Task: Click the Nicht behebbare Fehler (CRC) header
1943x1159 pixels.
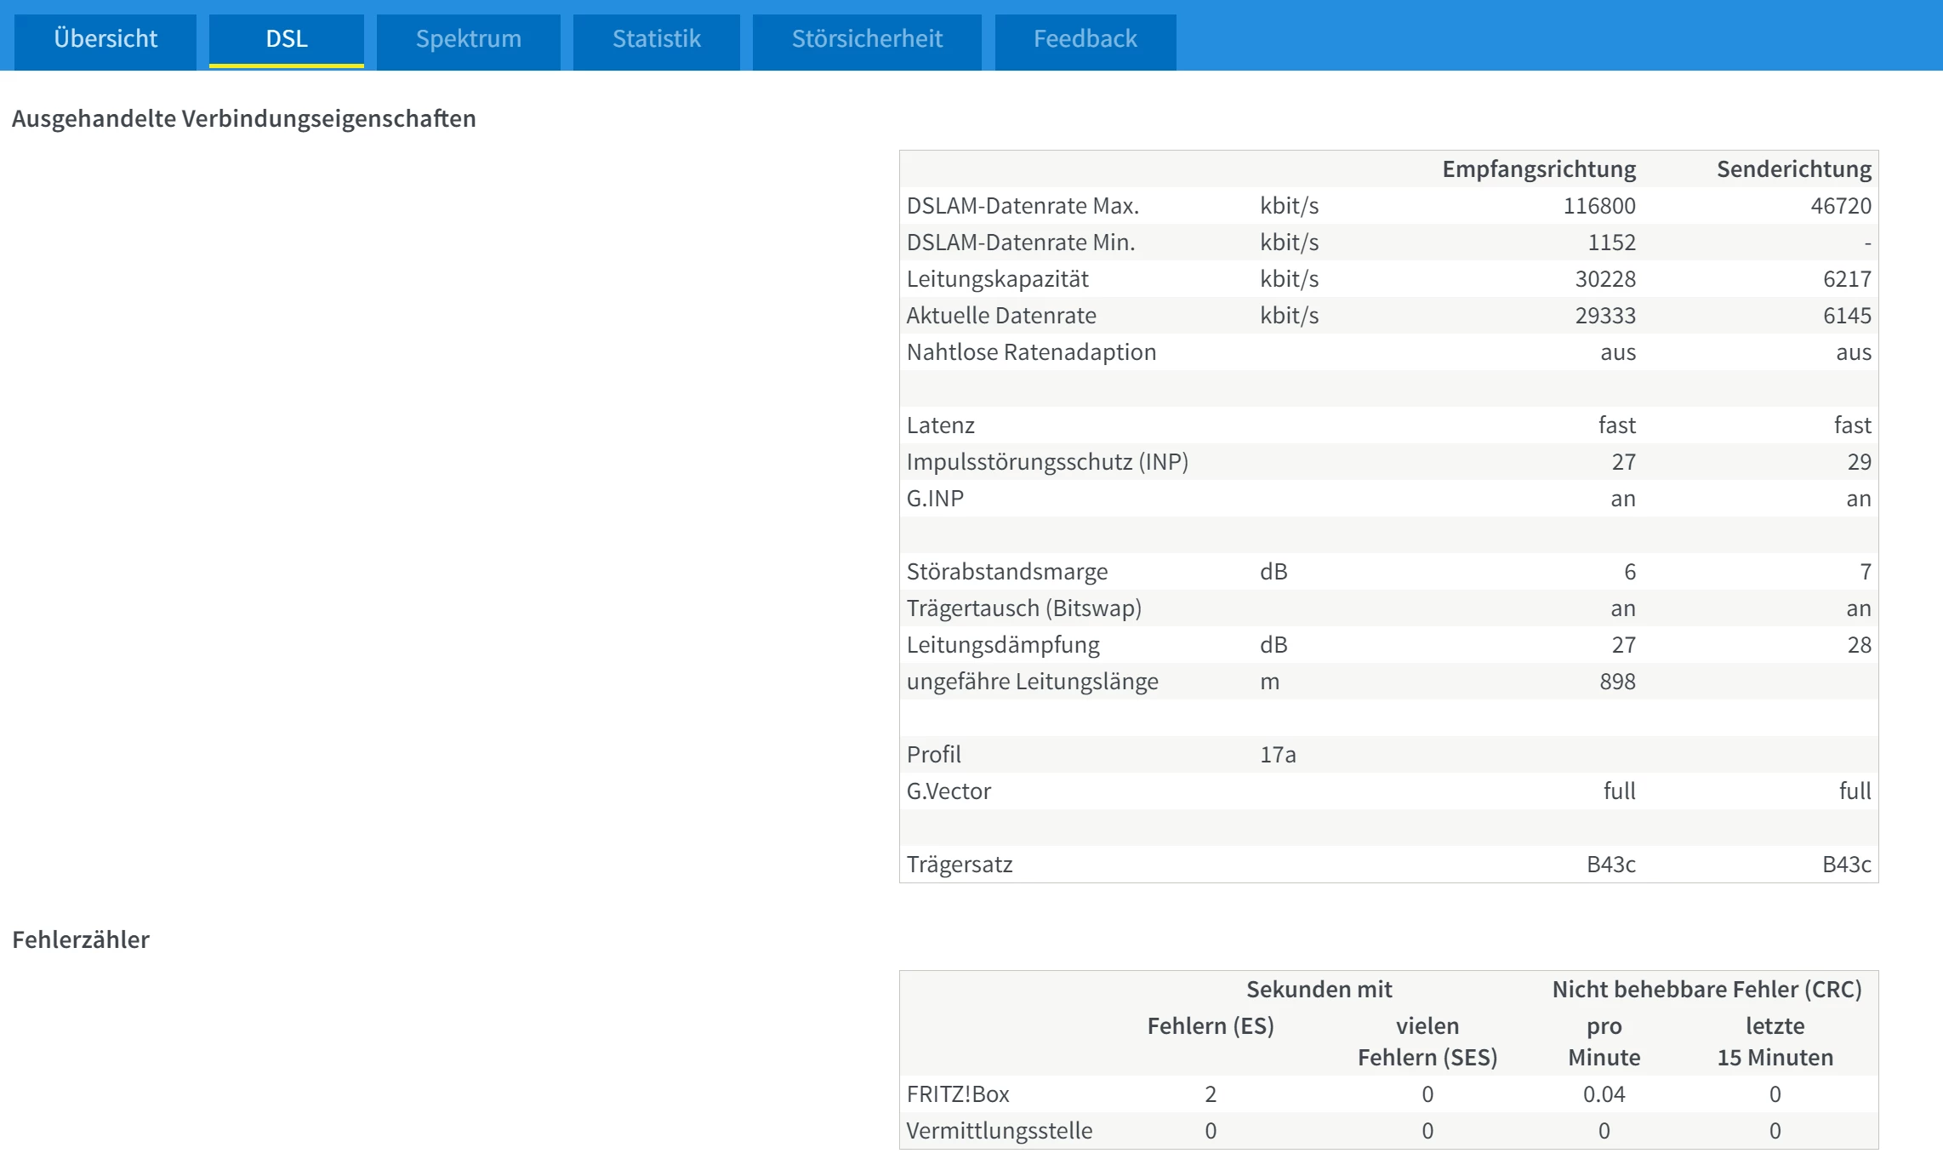Action: pyautogui.click(x=1707, y=990)
